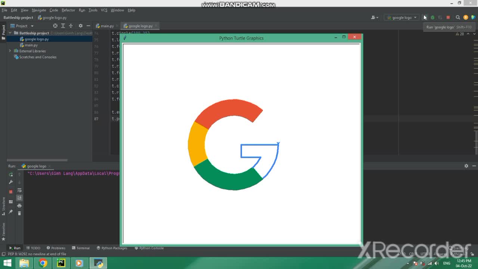Select google logo.py in the Project tree
The image size is (478, 269).
(37, 39)
